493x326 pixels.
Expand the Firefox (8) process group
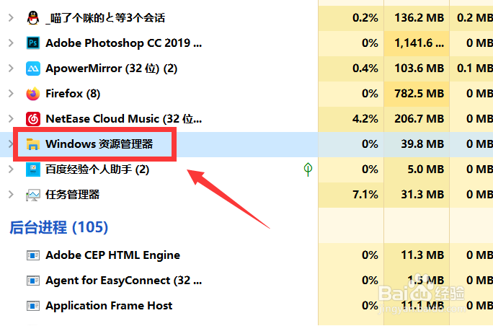tap(10, 94)
